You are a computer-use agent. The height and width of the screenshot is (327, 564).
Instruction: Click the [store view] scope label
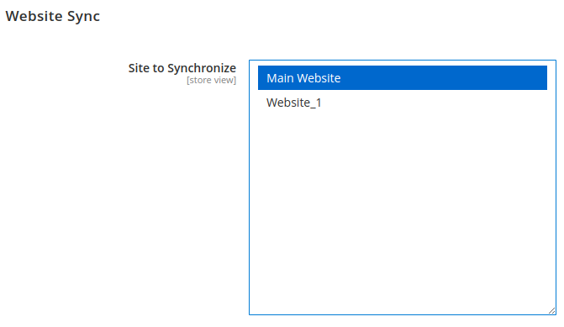[211, 80]
